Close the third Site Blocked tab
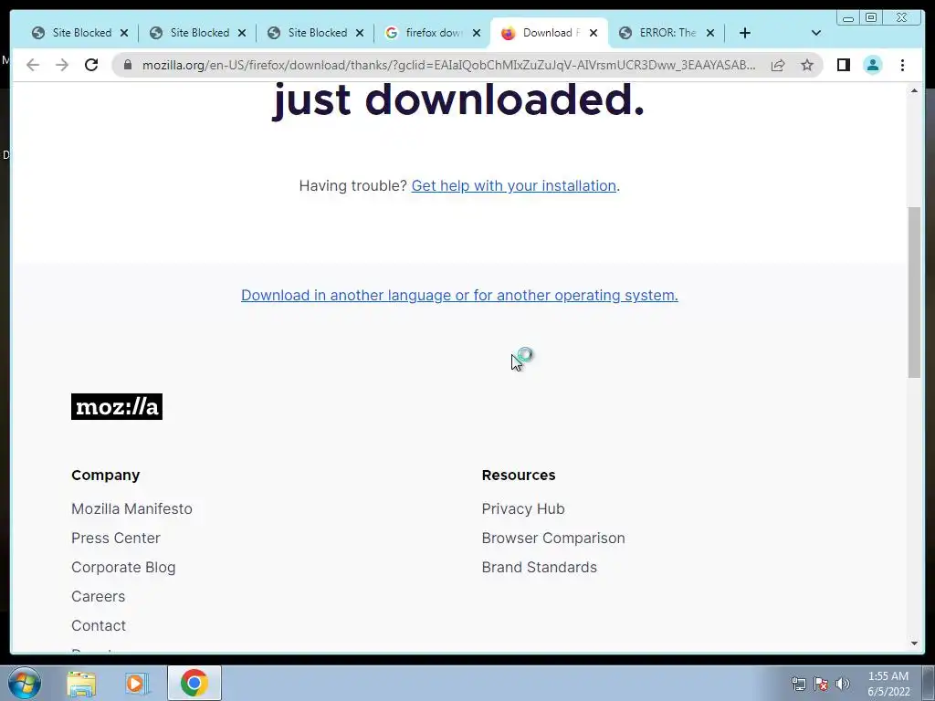This screenshot has height=701, width=935. tap(360, 34)
